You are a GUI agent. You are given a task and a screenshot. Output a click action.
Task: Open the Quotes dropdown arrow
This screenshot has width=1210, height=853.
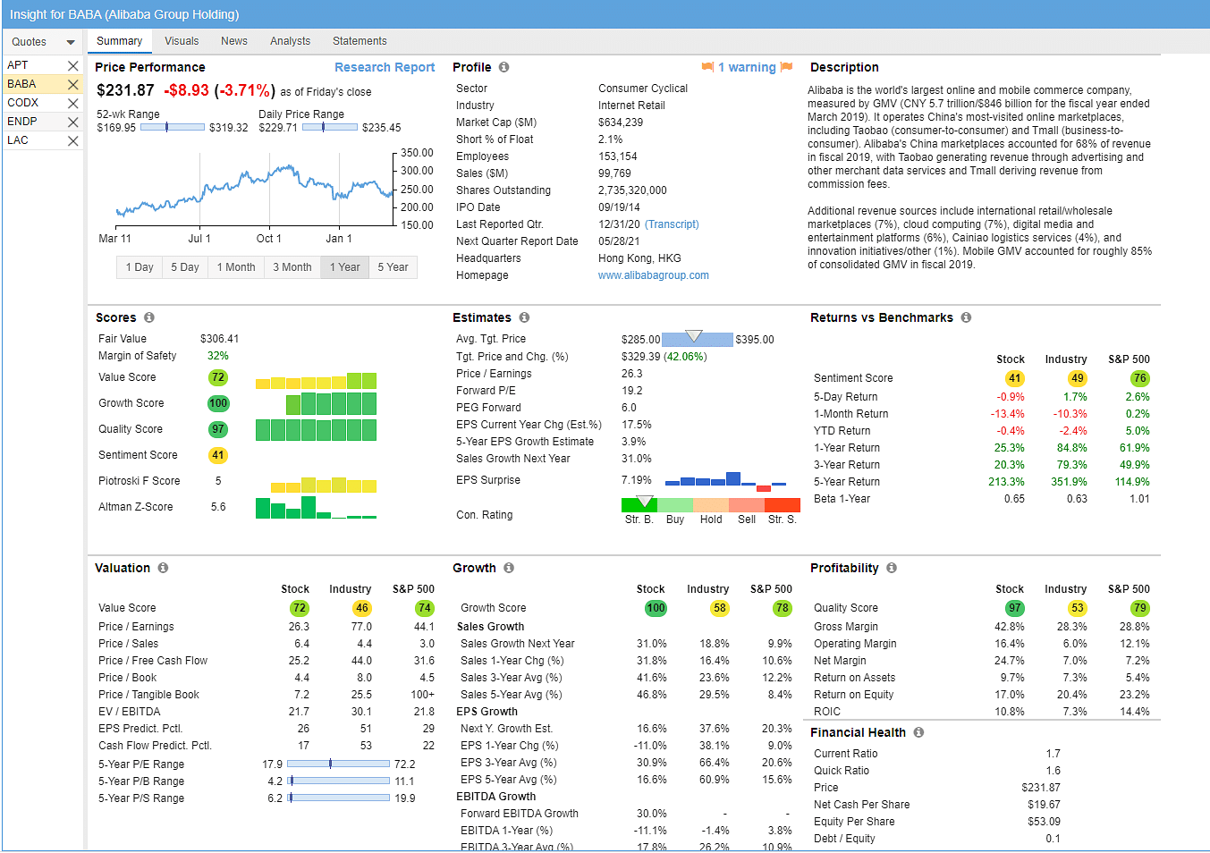click(x=71, y=42)
